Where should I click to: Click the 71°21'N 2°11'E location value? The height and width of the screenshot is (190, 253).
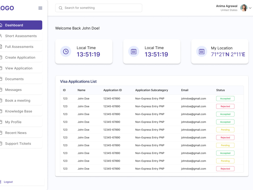tap(228, 54)
